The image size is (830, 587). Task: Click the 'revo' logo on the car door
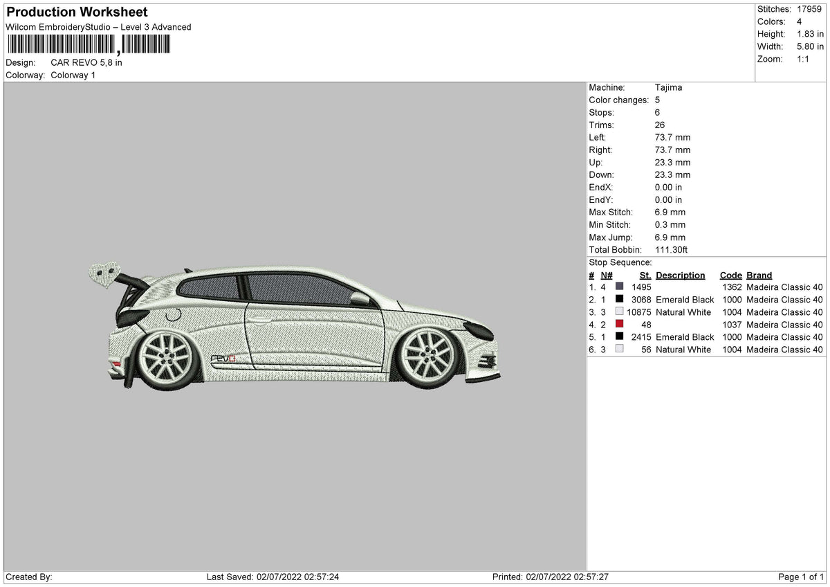coord(223,357)
